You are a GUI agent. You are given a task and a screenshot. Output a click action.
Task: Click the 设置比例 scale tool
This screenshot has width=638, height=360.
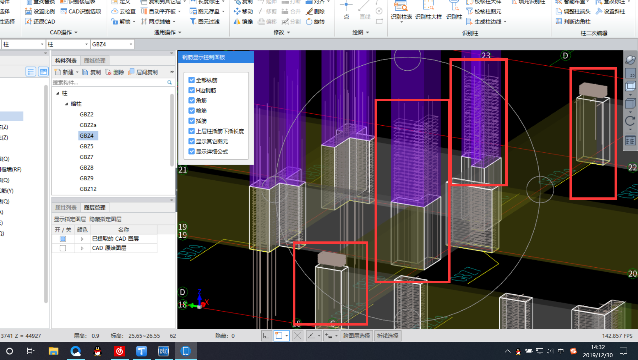tap(40, 11)
